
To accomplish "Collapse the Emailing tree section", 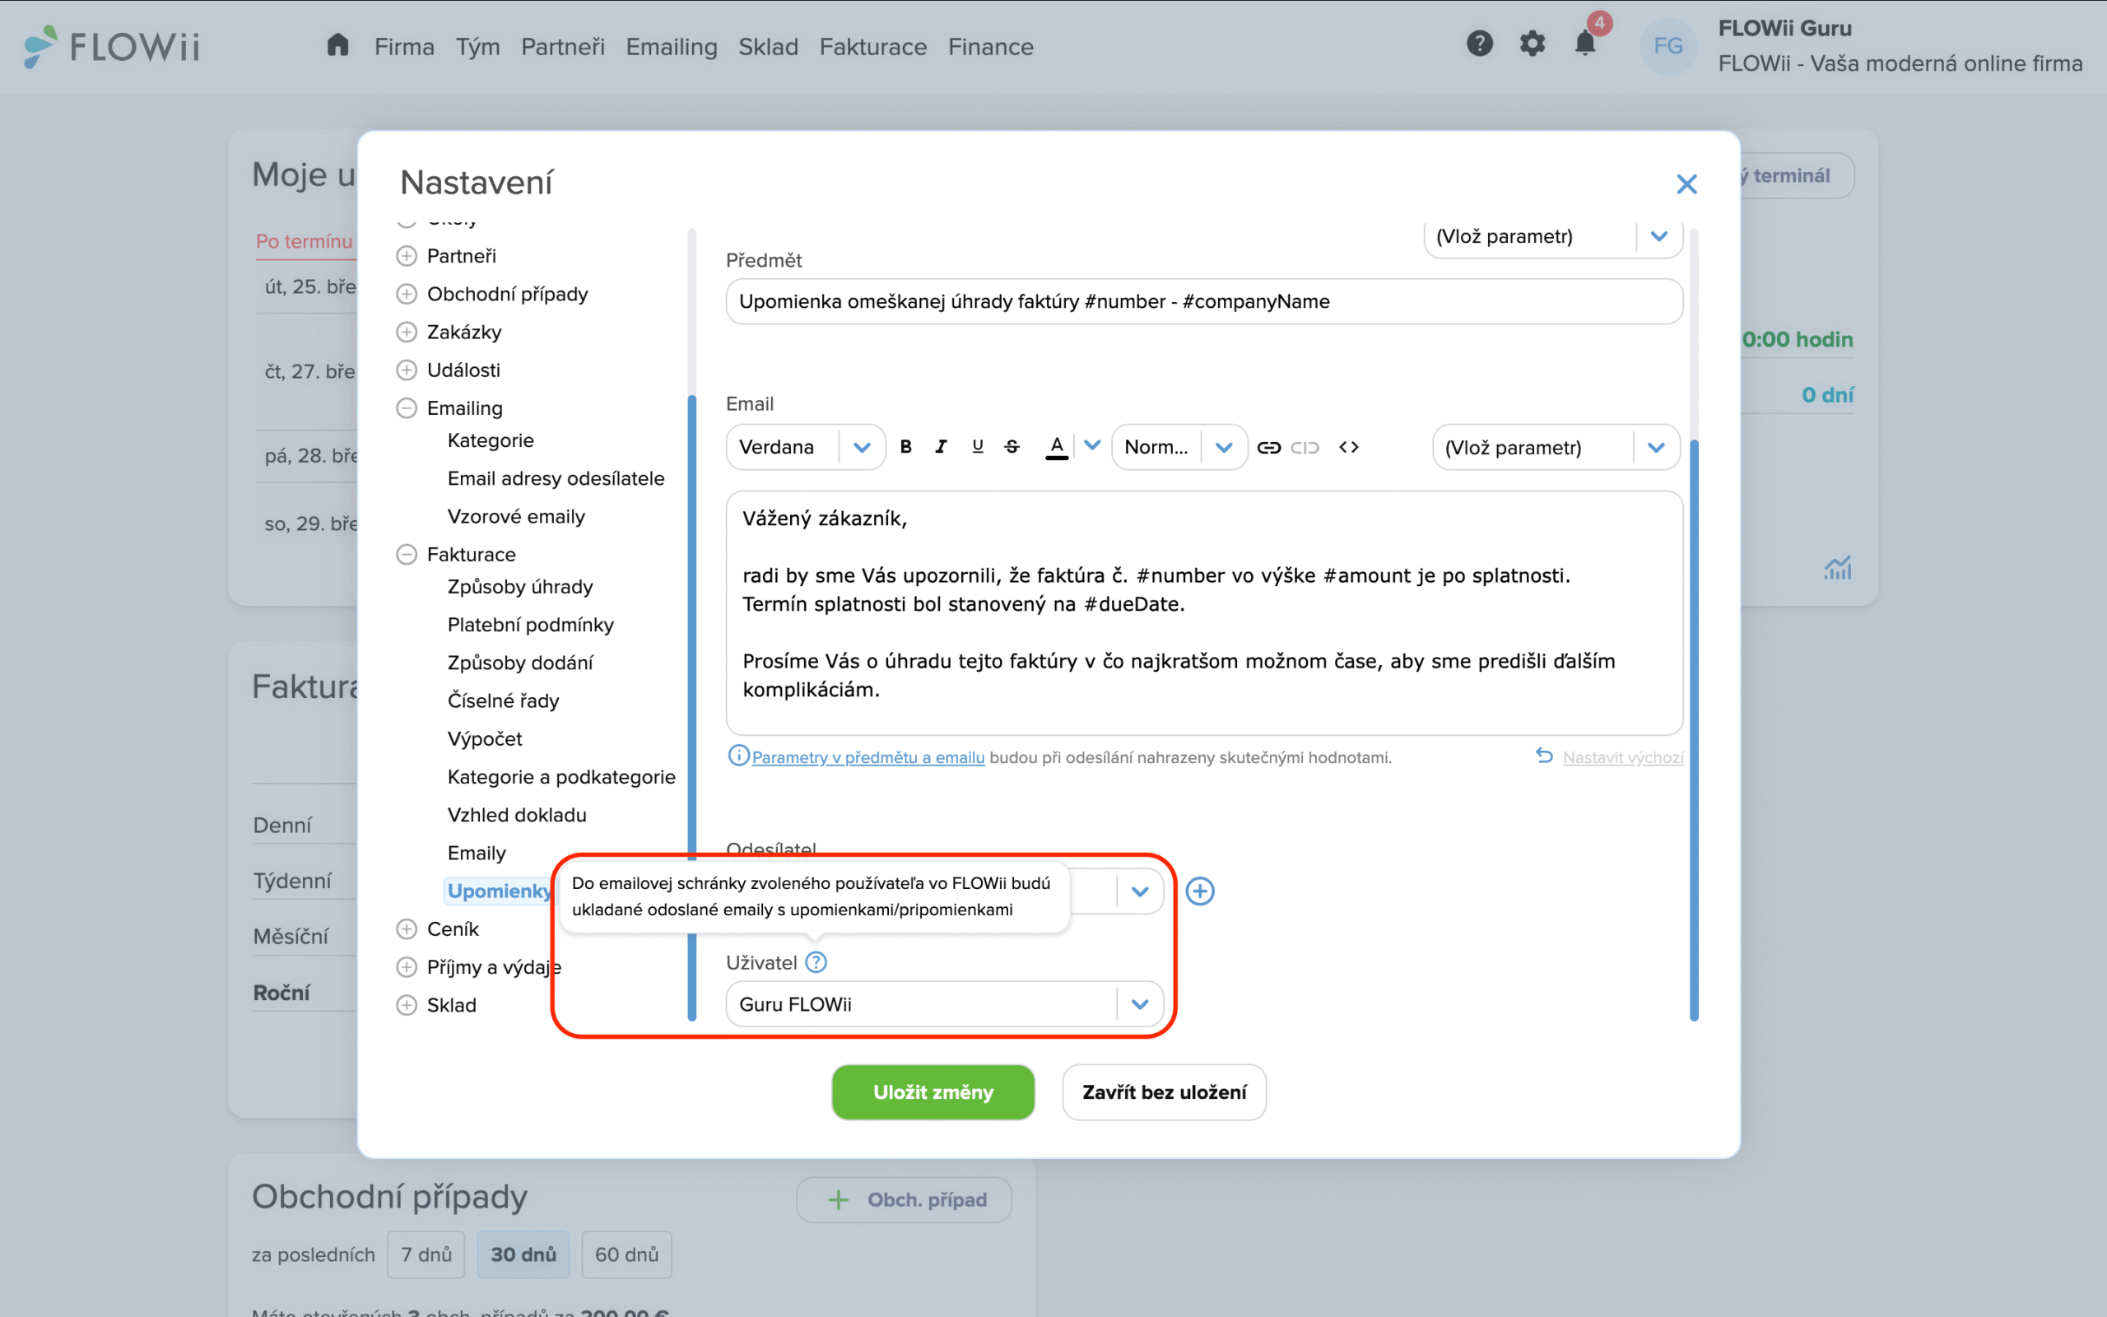I will 407,408.
